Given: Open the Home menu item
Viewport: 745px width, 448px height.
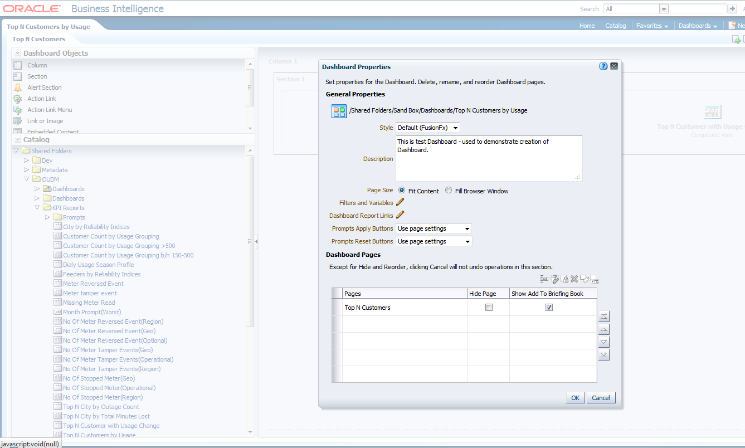Looking at the screenshot, I should (587, 26).
